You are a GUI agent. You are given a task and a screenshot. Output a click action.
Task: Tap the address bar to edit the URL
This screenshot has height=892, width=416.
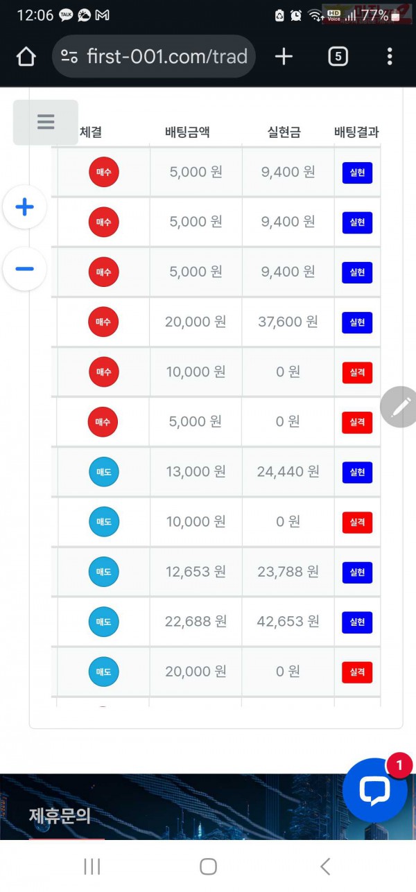[165, 56]
